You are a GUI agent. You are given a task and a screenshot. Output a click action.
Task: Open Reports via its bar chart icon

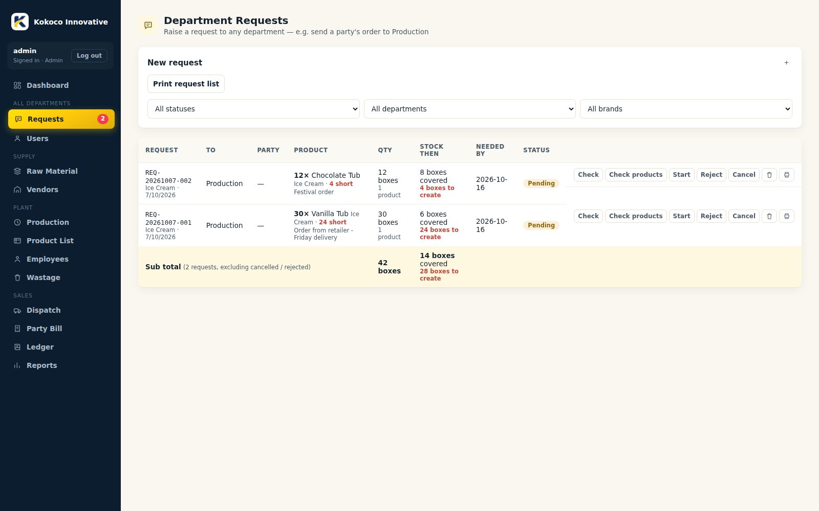(17, 365)
